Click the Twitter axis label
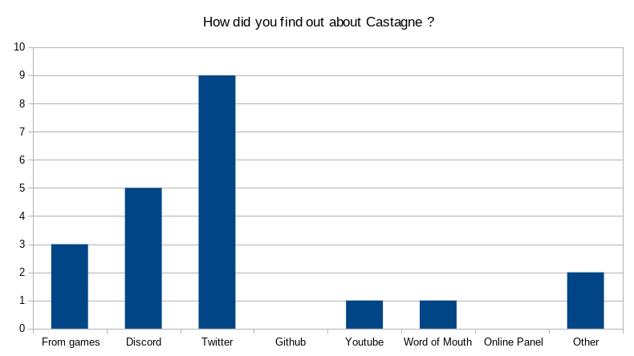 tap(217, 342)
